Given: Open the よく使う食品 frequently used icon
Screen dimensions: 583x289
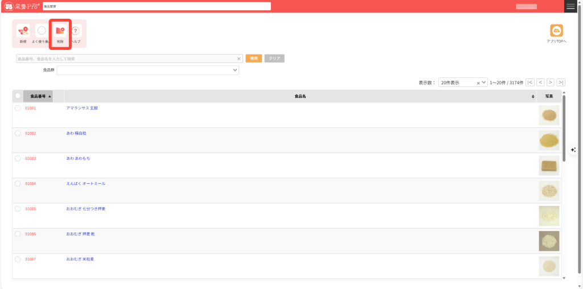Looking at the screenshot, I should [x=42, y=31].
